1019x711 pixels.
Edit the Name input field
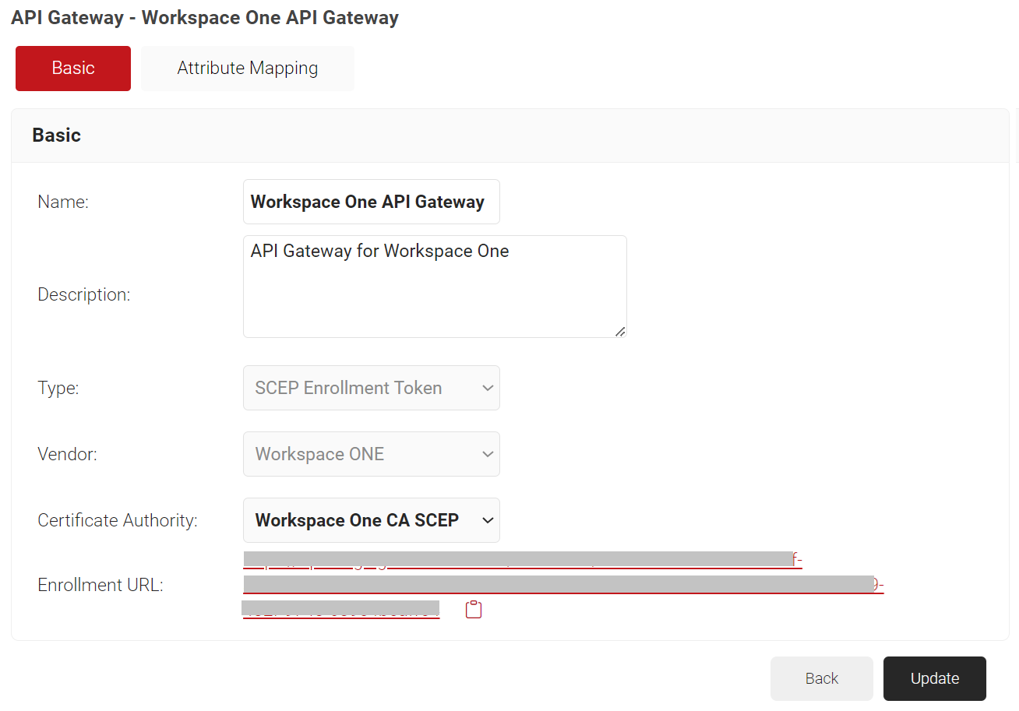tap(372, 202)
